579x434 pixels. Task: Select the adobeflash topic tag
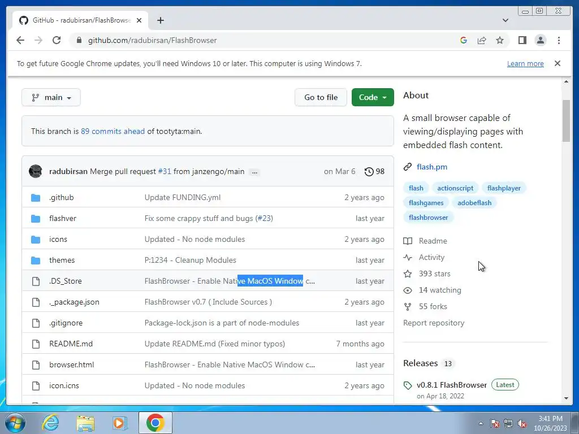coord(474,203)
